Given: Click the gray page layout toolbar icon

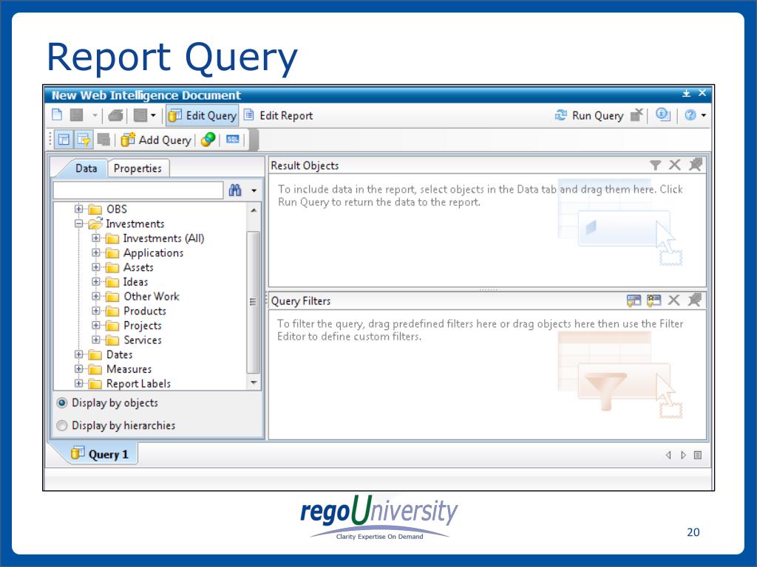Looking at the screenshot, I should click(x=140, y=115).
